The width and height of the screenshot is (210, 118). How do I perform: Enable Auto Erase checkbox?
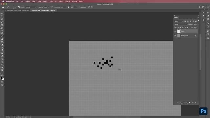click(x=79, y=7)
